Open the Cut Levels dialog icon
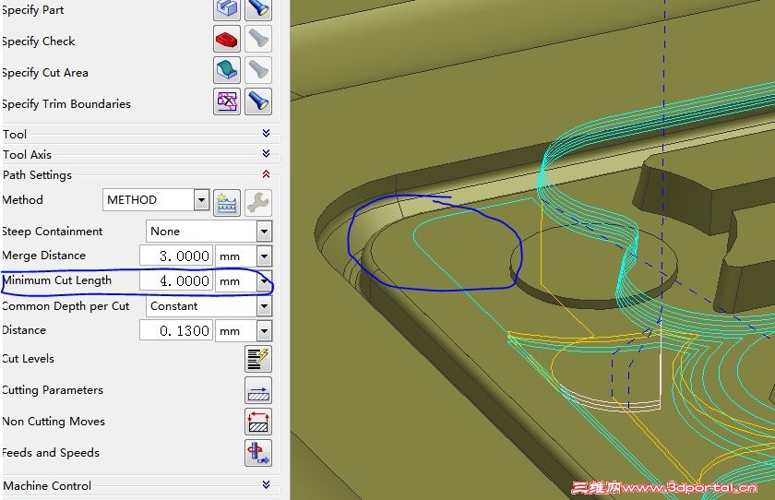This screenshot has height=500, width=775. coord(258,359)
